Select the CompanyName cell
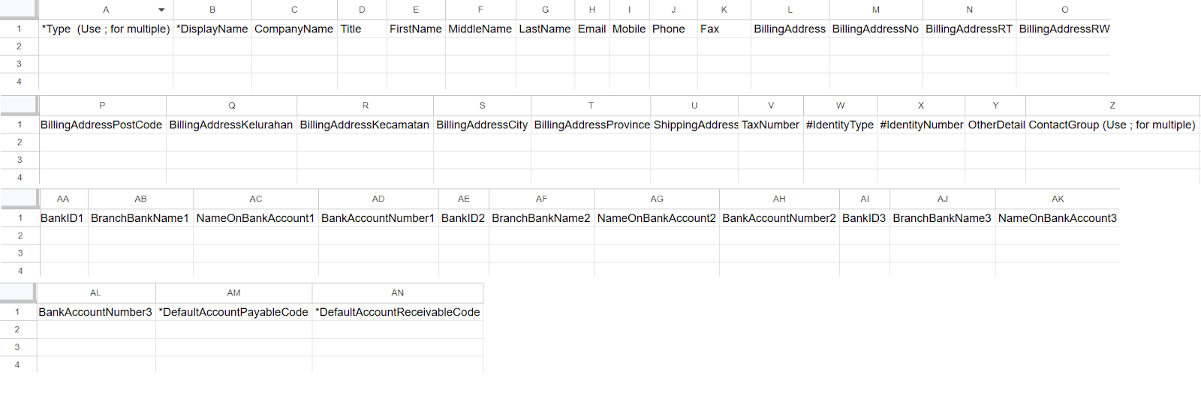 point(293,29)
